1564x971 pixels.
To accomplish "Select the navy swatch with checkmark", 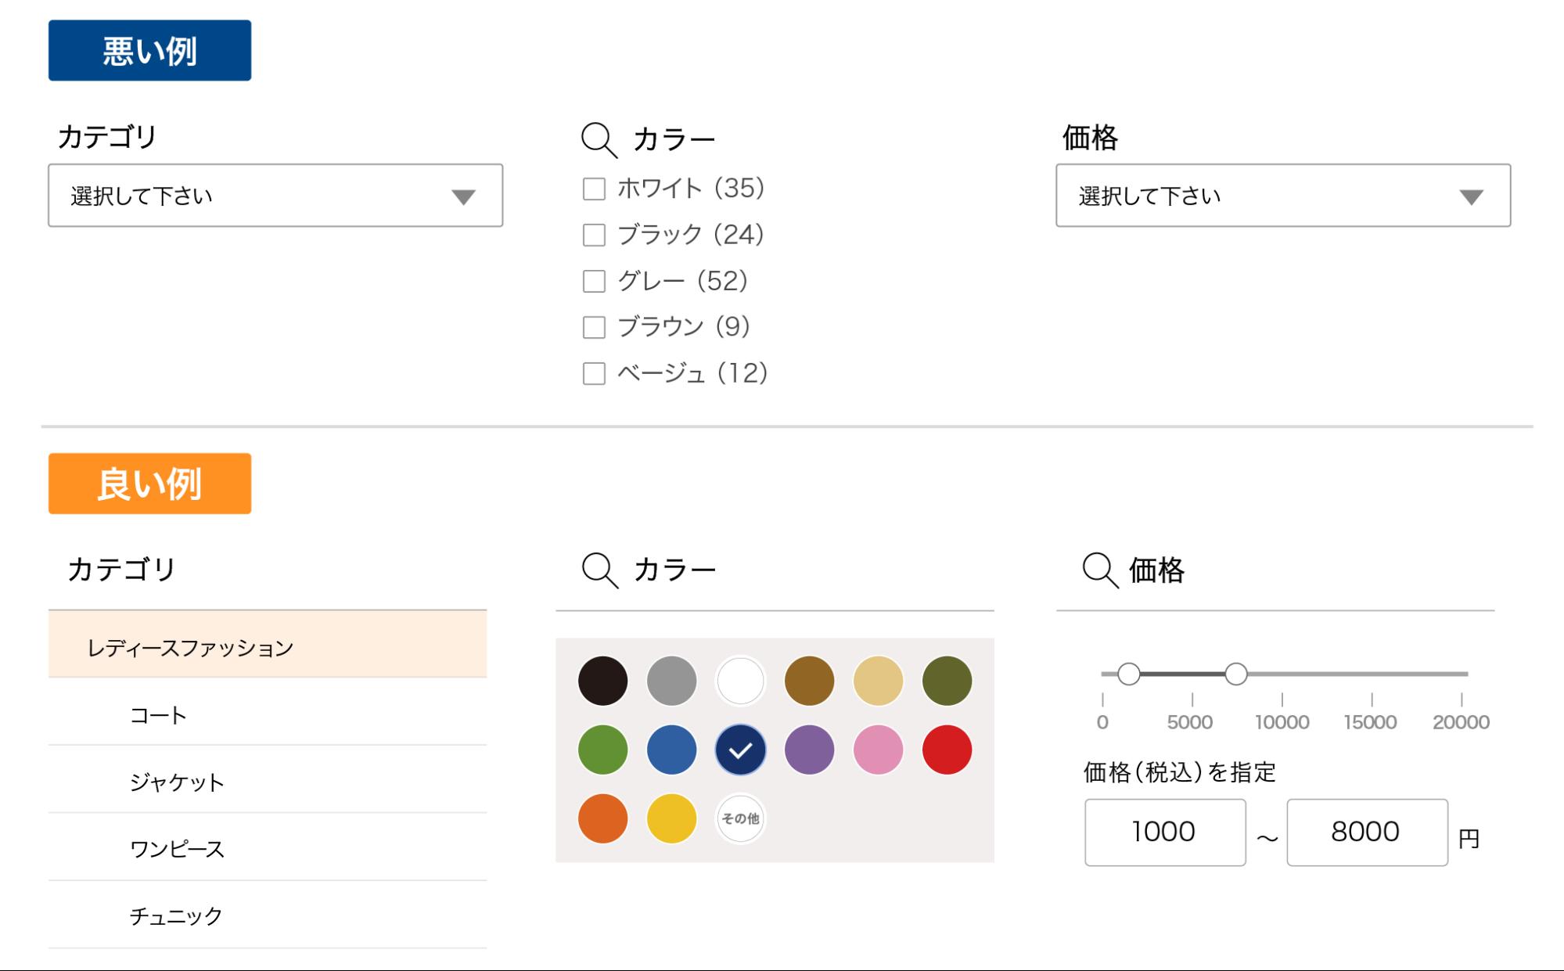I will click(x=740, y=750).
